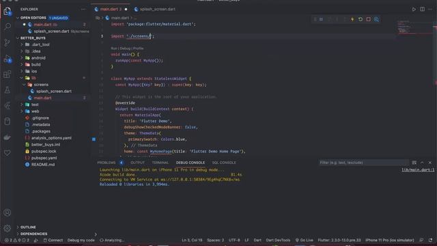Select the Debug Console tab

coord(191,163)
